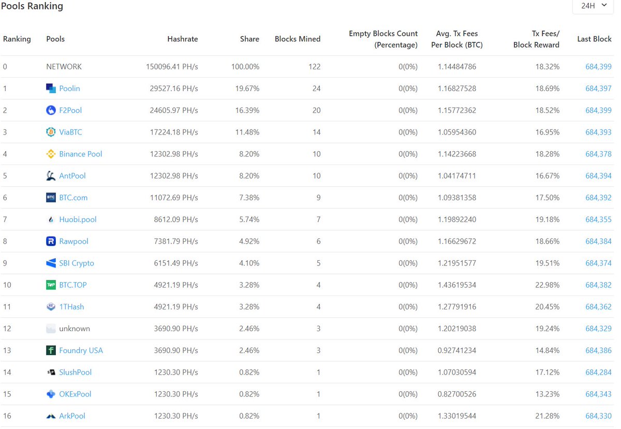Viewport: 621px width, 429px height.
Task: Click the SlushPool logo icon
Action: coord(50,372)
